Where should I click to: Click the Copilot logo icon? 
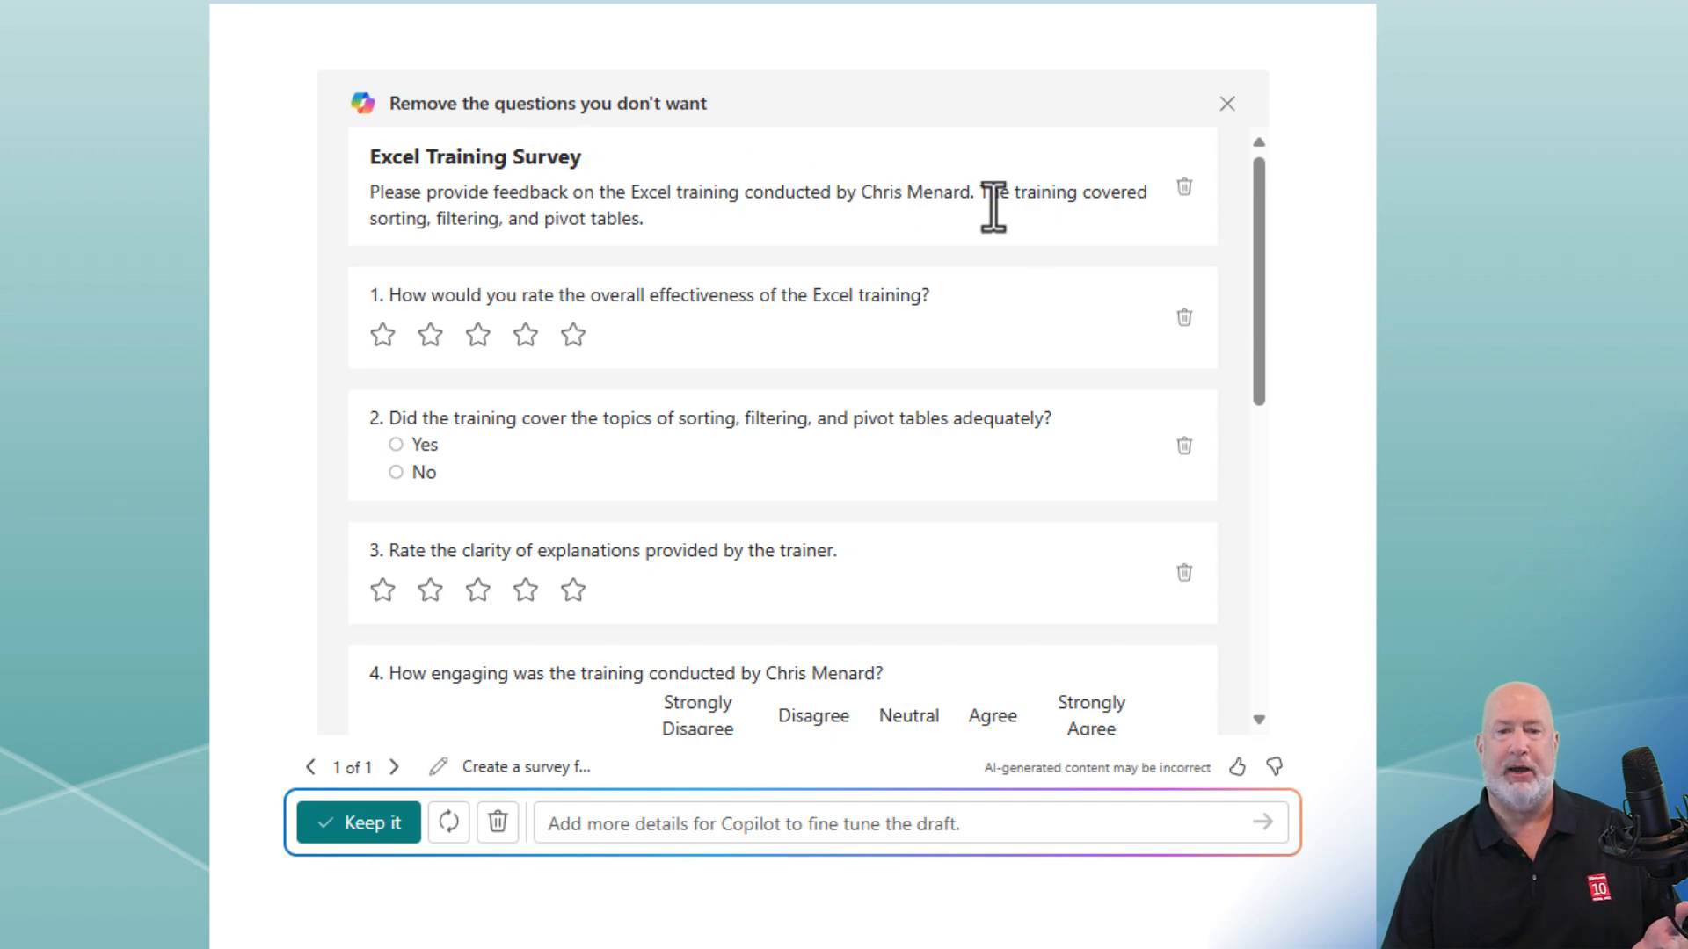(x=363, y=103)
